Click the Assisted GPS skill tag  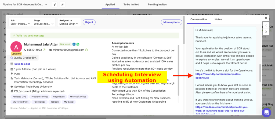point(19,96)
